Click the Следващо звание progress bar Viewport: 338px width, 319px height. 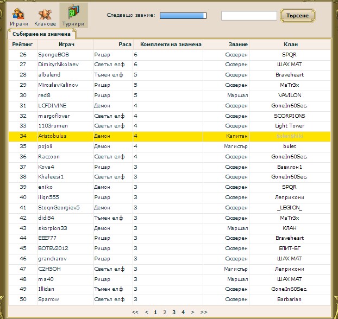[x=183, y=16]
